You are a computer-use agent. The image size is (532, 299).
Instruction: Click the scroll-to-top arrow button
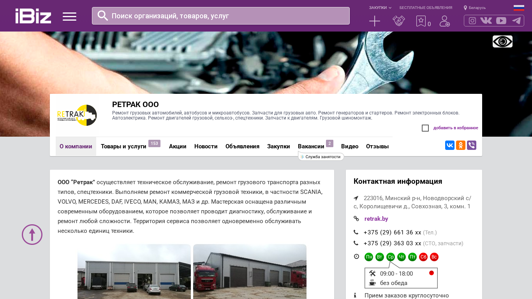pos(32,234)
